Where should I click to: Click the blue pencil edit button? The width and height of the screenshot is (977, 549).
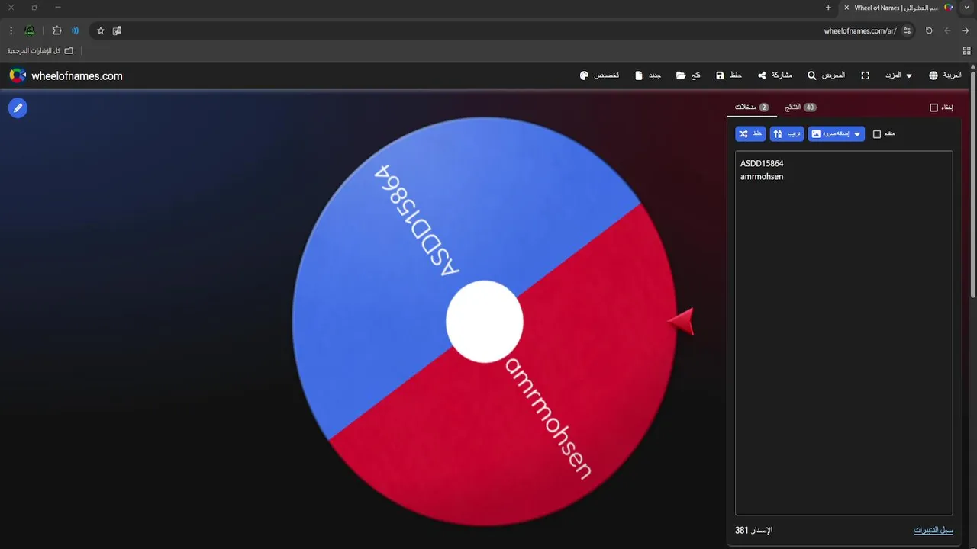(x=18, y=108)
